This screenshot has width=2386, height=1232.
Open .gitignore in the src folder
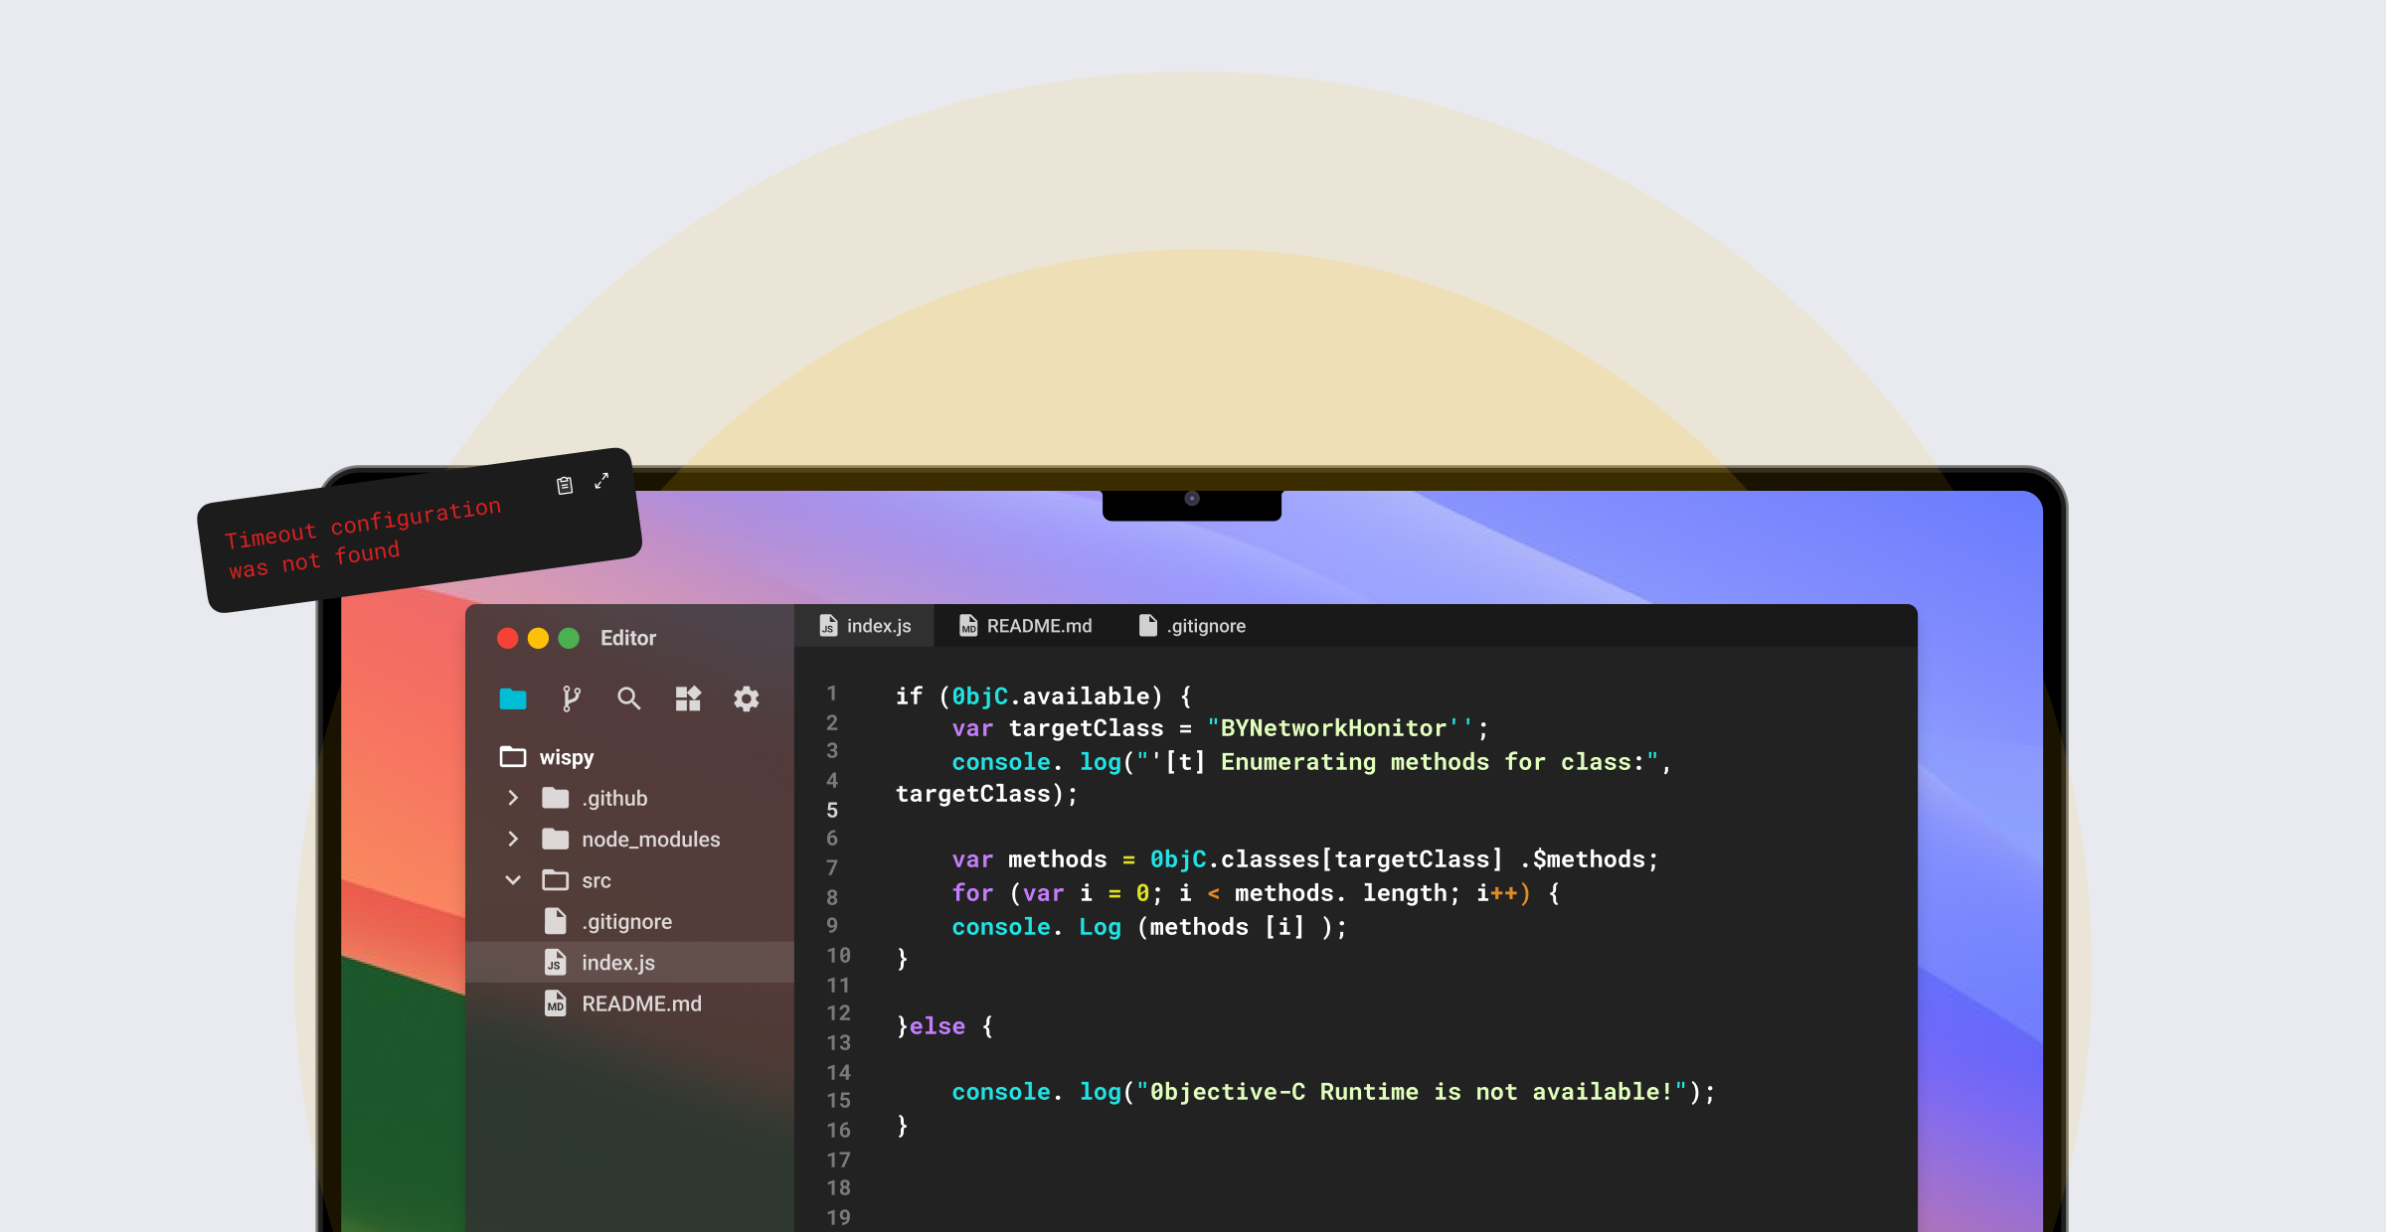pos(626,922)
